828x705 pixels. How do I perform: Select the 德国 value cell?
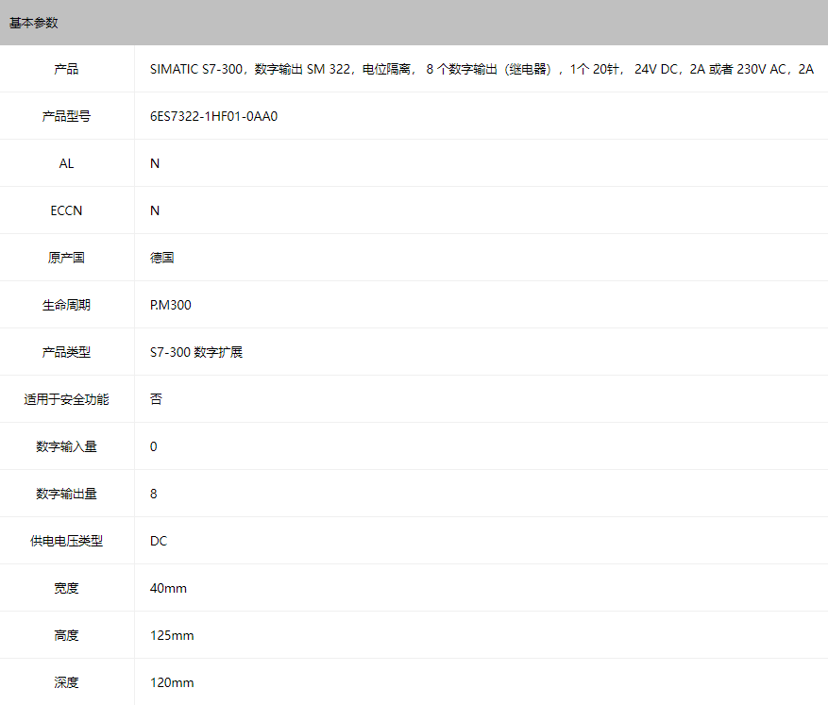coord(162,258)
